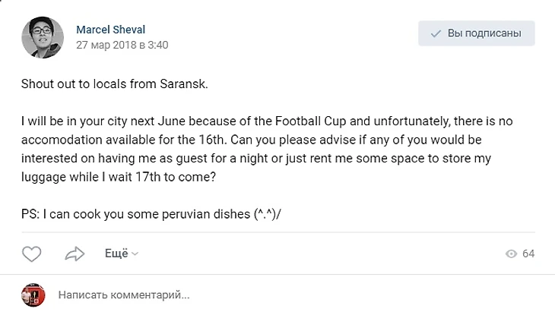Click your small avatar beside the comment field
The image size is (555, 315).
tap(32, 295)
